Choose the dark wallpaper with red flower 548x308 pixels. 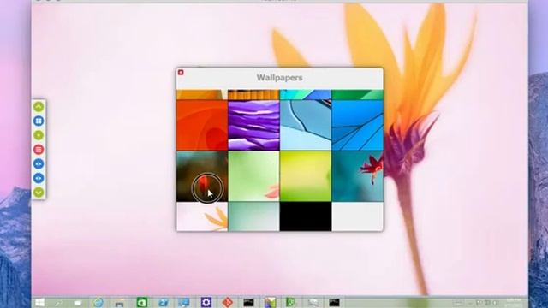(202, 176)
